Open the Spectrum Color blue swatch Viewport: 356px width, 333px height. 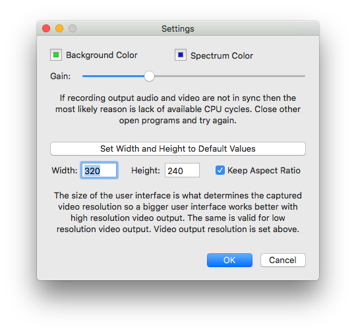[181, 55]
